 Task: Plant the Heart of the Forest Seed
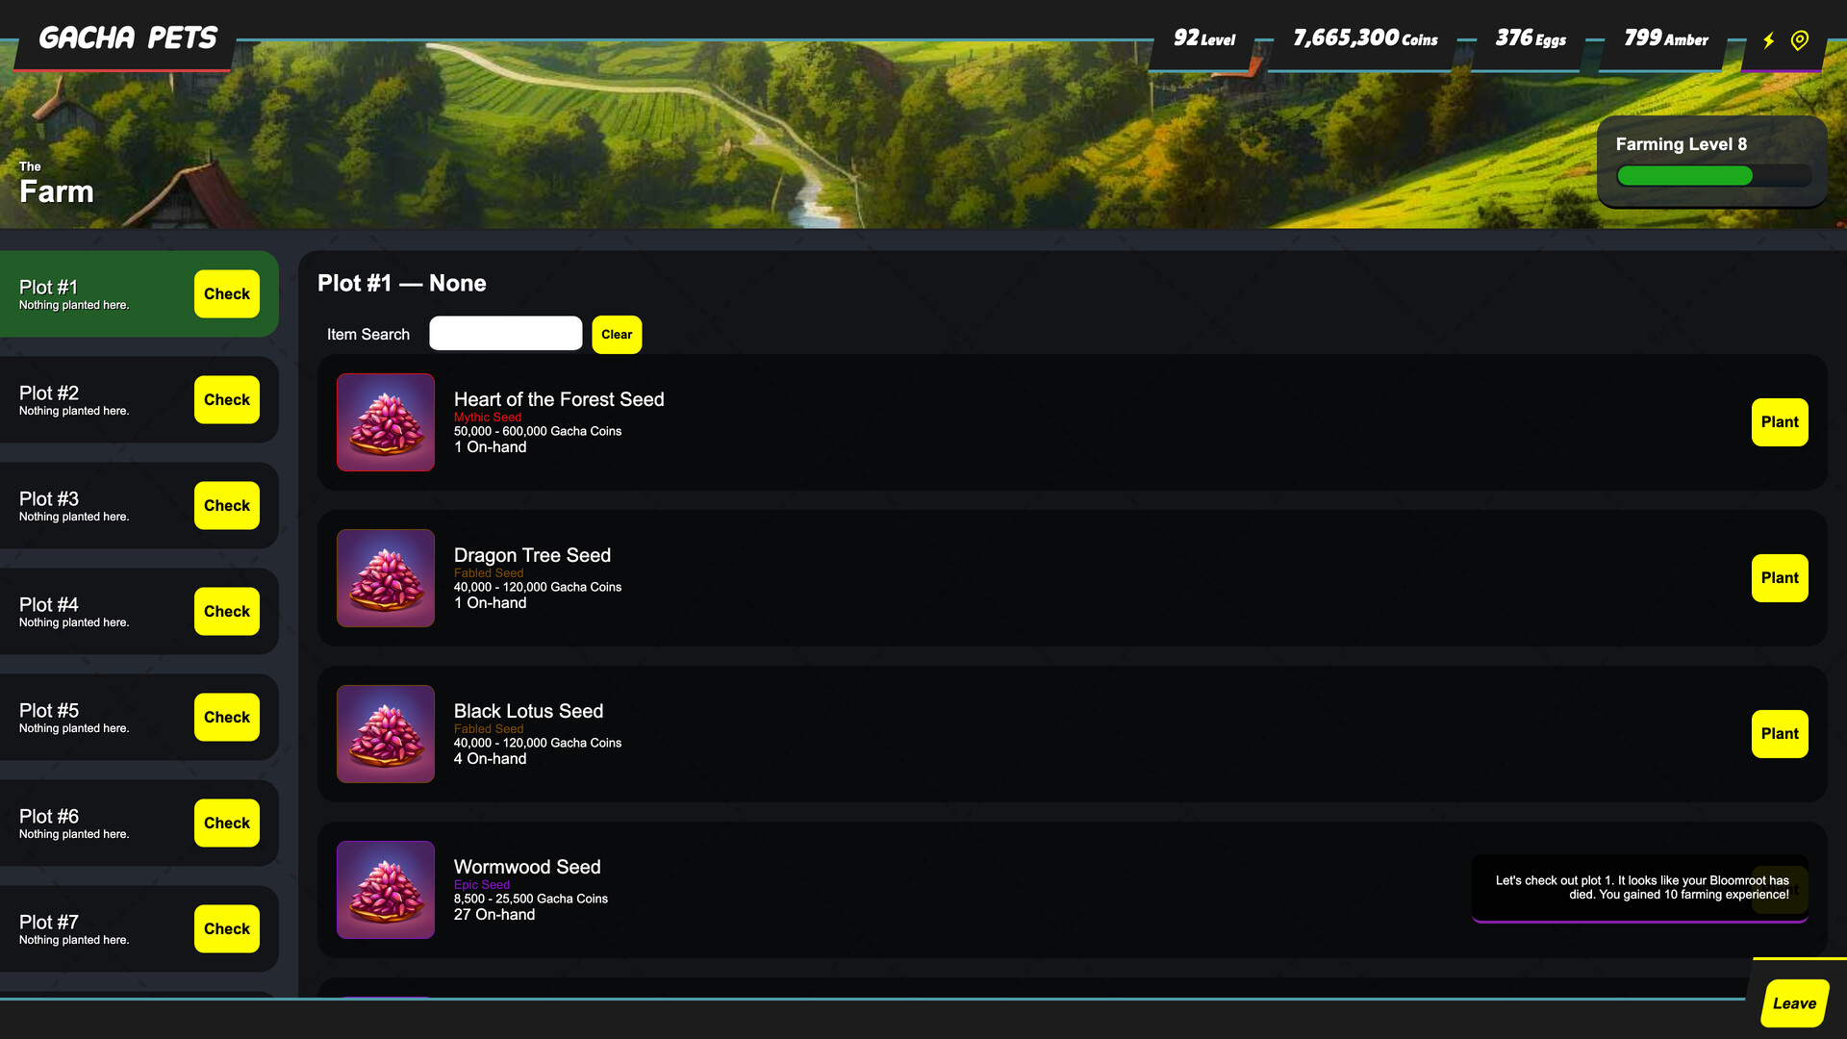pos(1779,422)
